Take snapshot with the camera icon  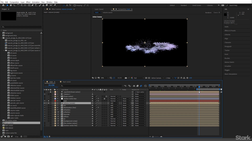tap(126, 78)
